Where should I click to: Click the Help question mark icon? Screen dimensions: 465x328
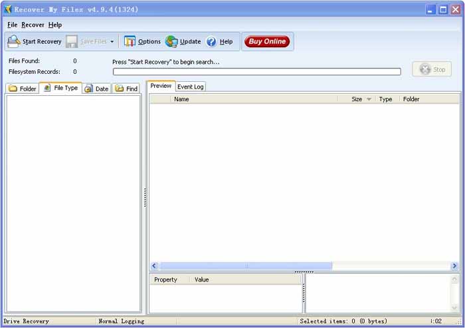(x=211, y=41)
